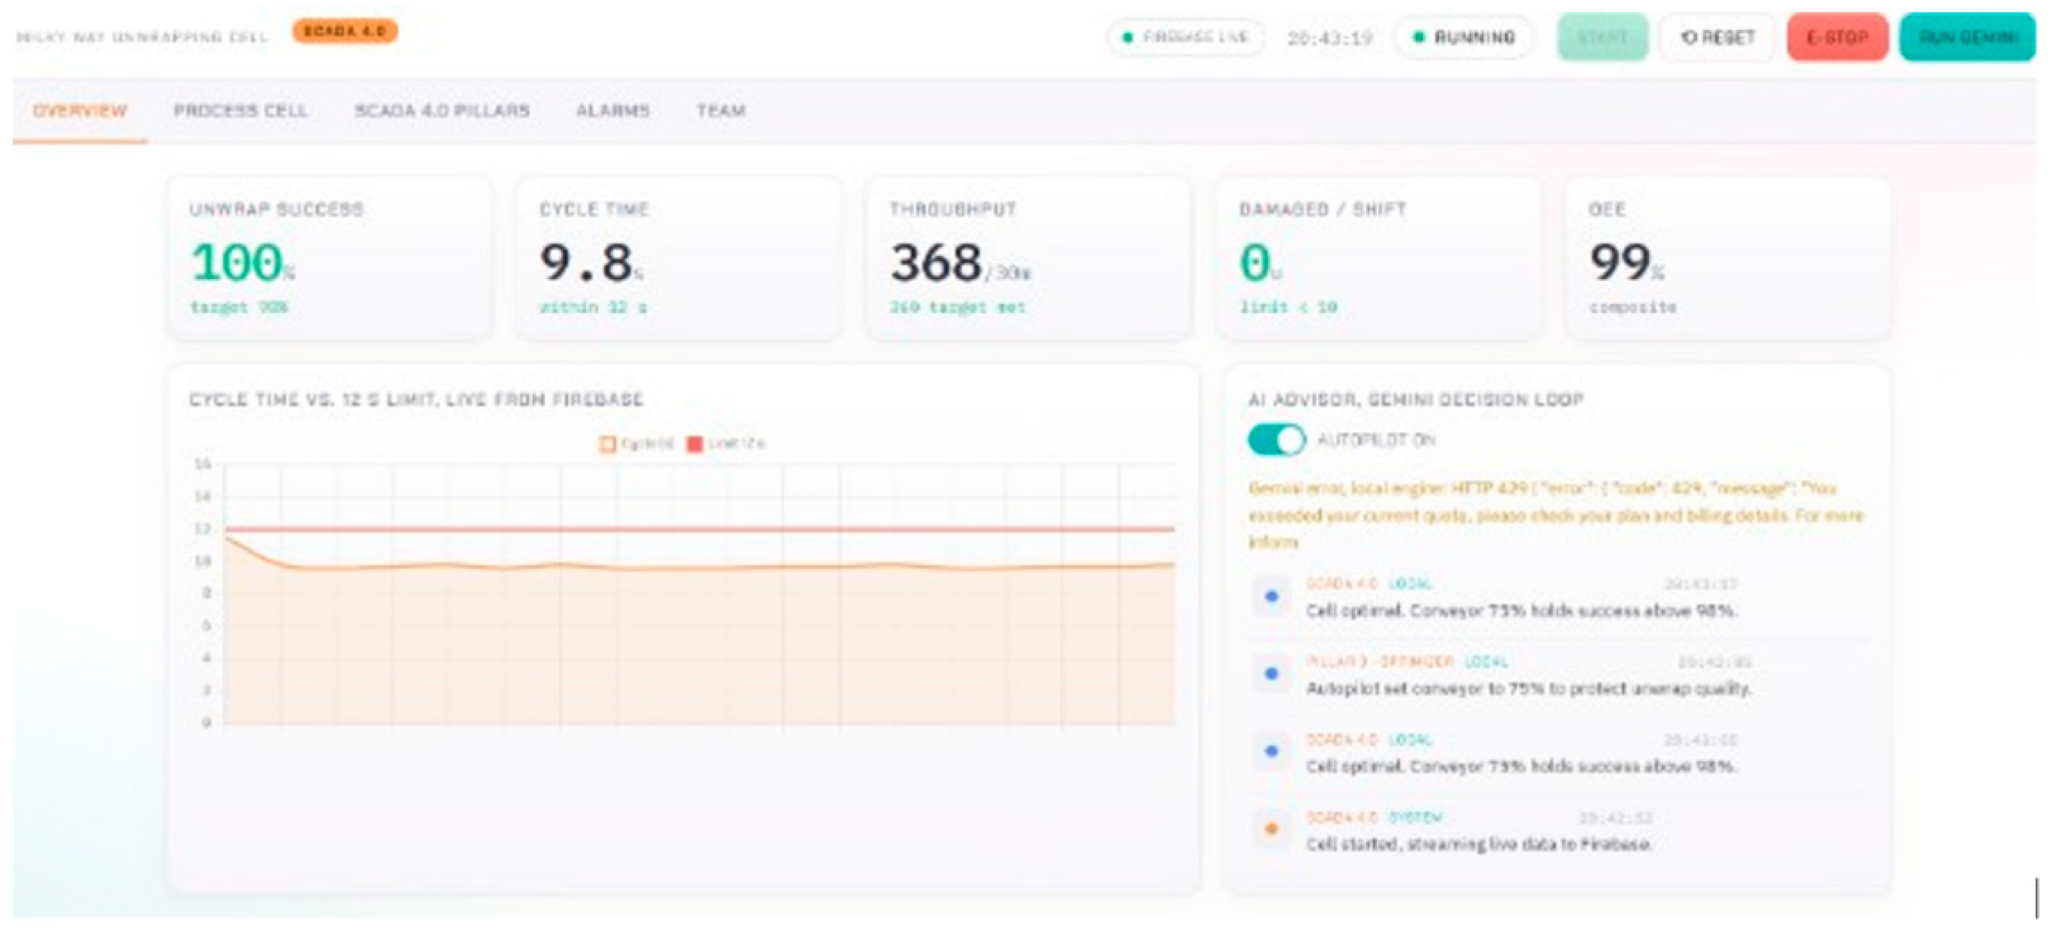2052x932 pixels.
Task: Open the Unwrap Success KPI card
Action: [329, 259]
